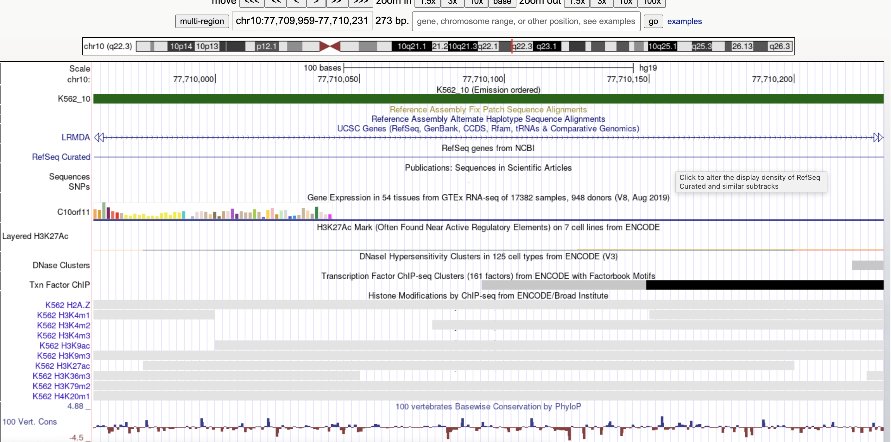Click the position search input field
891x442 pixels.
coord(526,22)
